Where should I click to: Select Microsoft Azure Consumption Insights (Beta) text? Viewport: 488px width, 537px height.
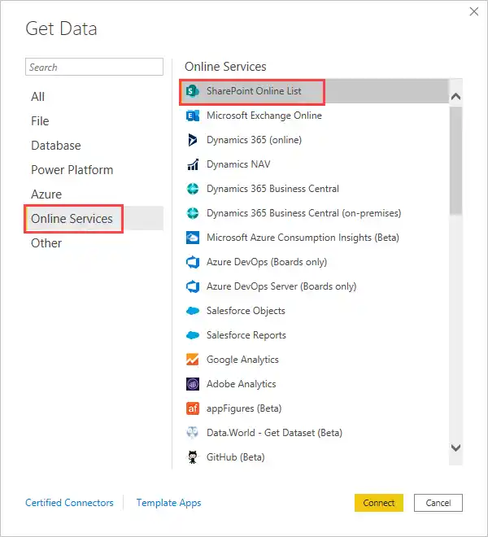point(303,238)
